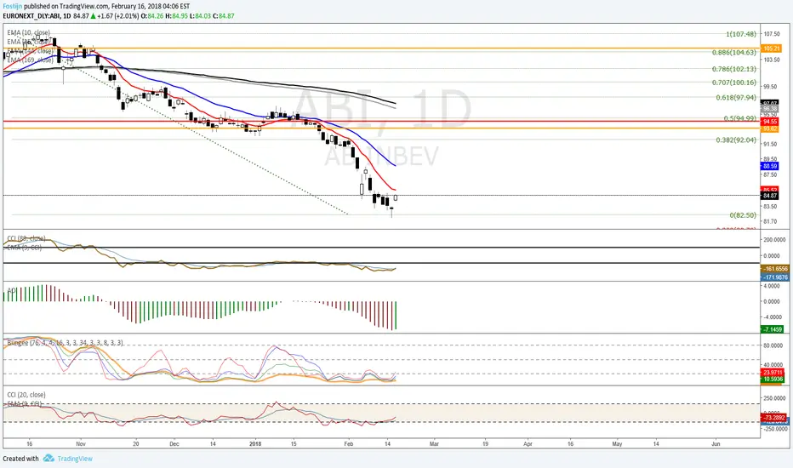Click the 250.0000 CCI scale label
The height and width of the screenshot is (468, 793).
(774, 398)
